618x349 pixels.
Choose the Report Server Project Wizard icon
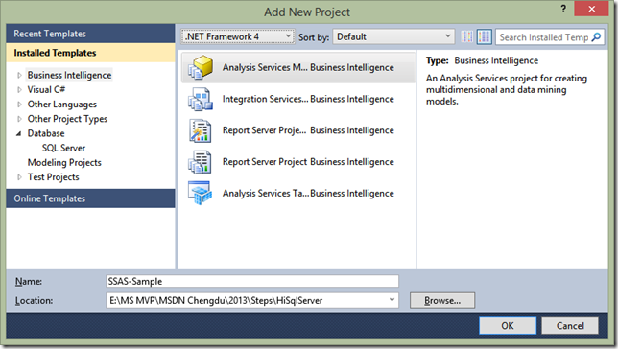tap(201, 130)
